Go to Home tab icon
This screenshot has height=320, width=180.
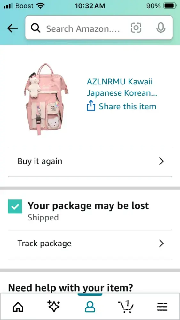click(x=18, y=307)
